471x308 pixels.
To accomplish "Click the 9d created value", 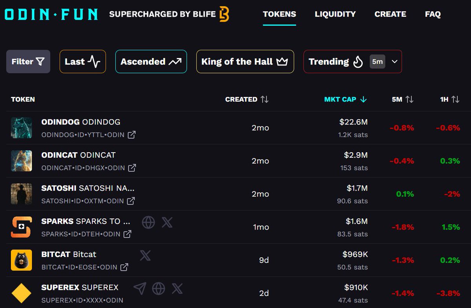I will coord(264,260).
